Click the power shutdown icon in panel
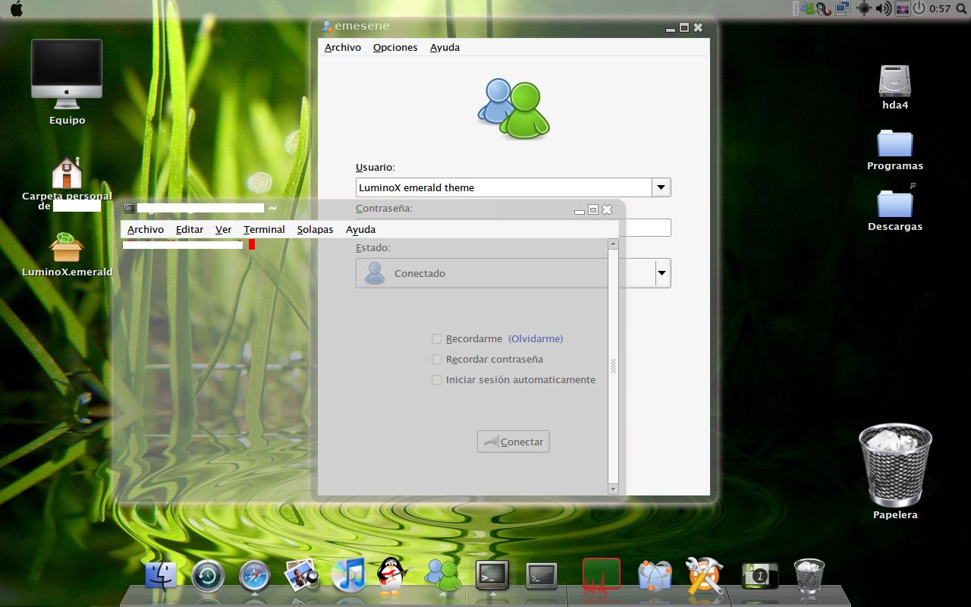This screenshot has width=971, height=607. click(919, 8)
